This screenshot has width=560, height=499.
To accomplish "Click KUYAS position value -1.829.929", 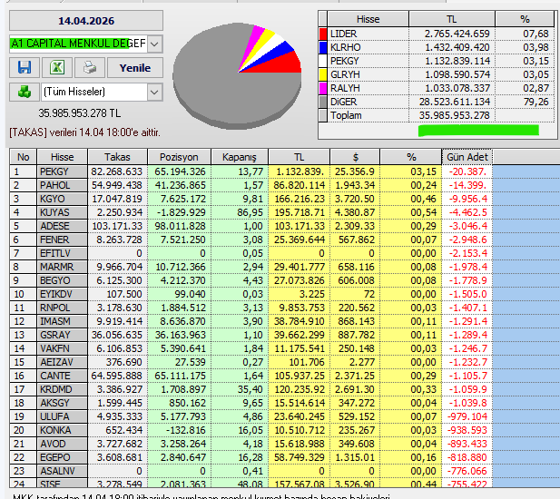I will pos(182,212).
